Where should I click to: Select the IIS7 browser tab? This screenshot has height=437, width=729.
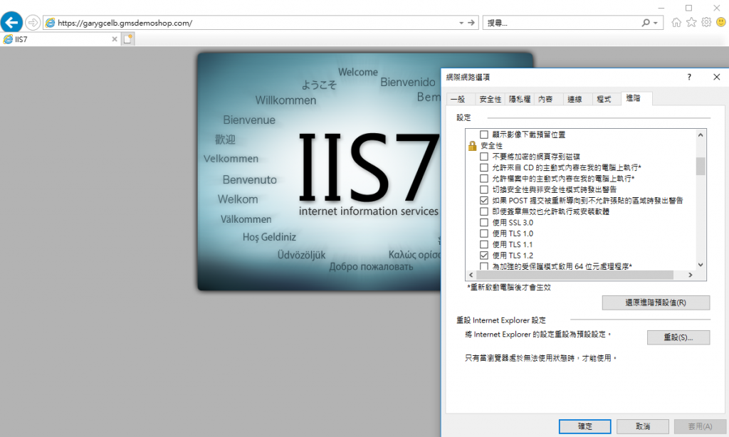pos(61,40)
